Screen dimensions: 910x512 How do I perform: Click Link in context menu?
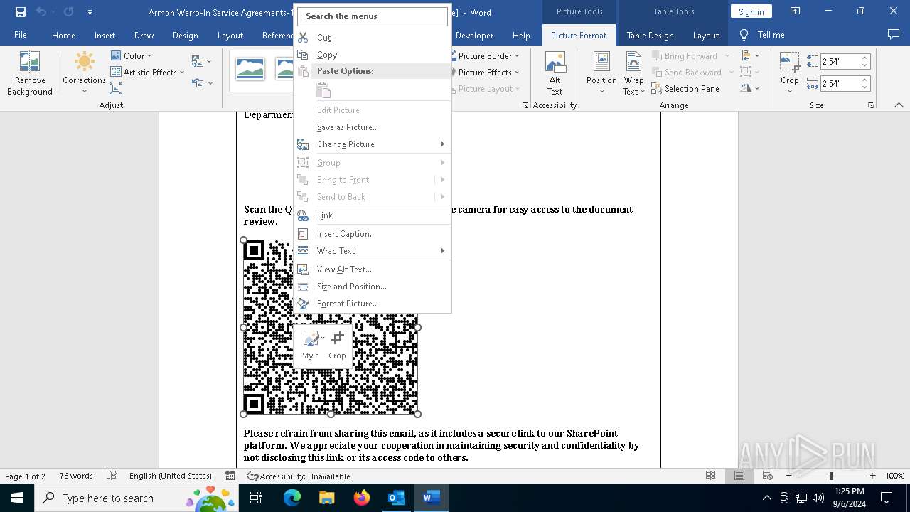(x=373, y=215)
